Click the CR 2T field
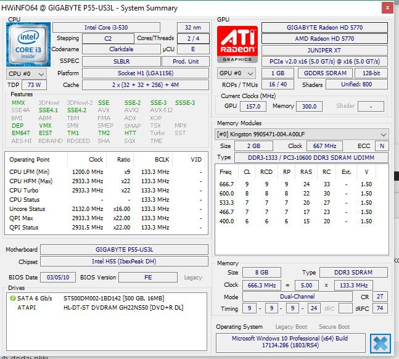 pos(380,297)
